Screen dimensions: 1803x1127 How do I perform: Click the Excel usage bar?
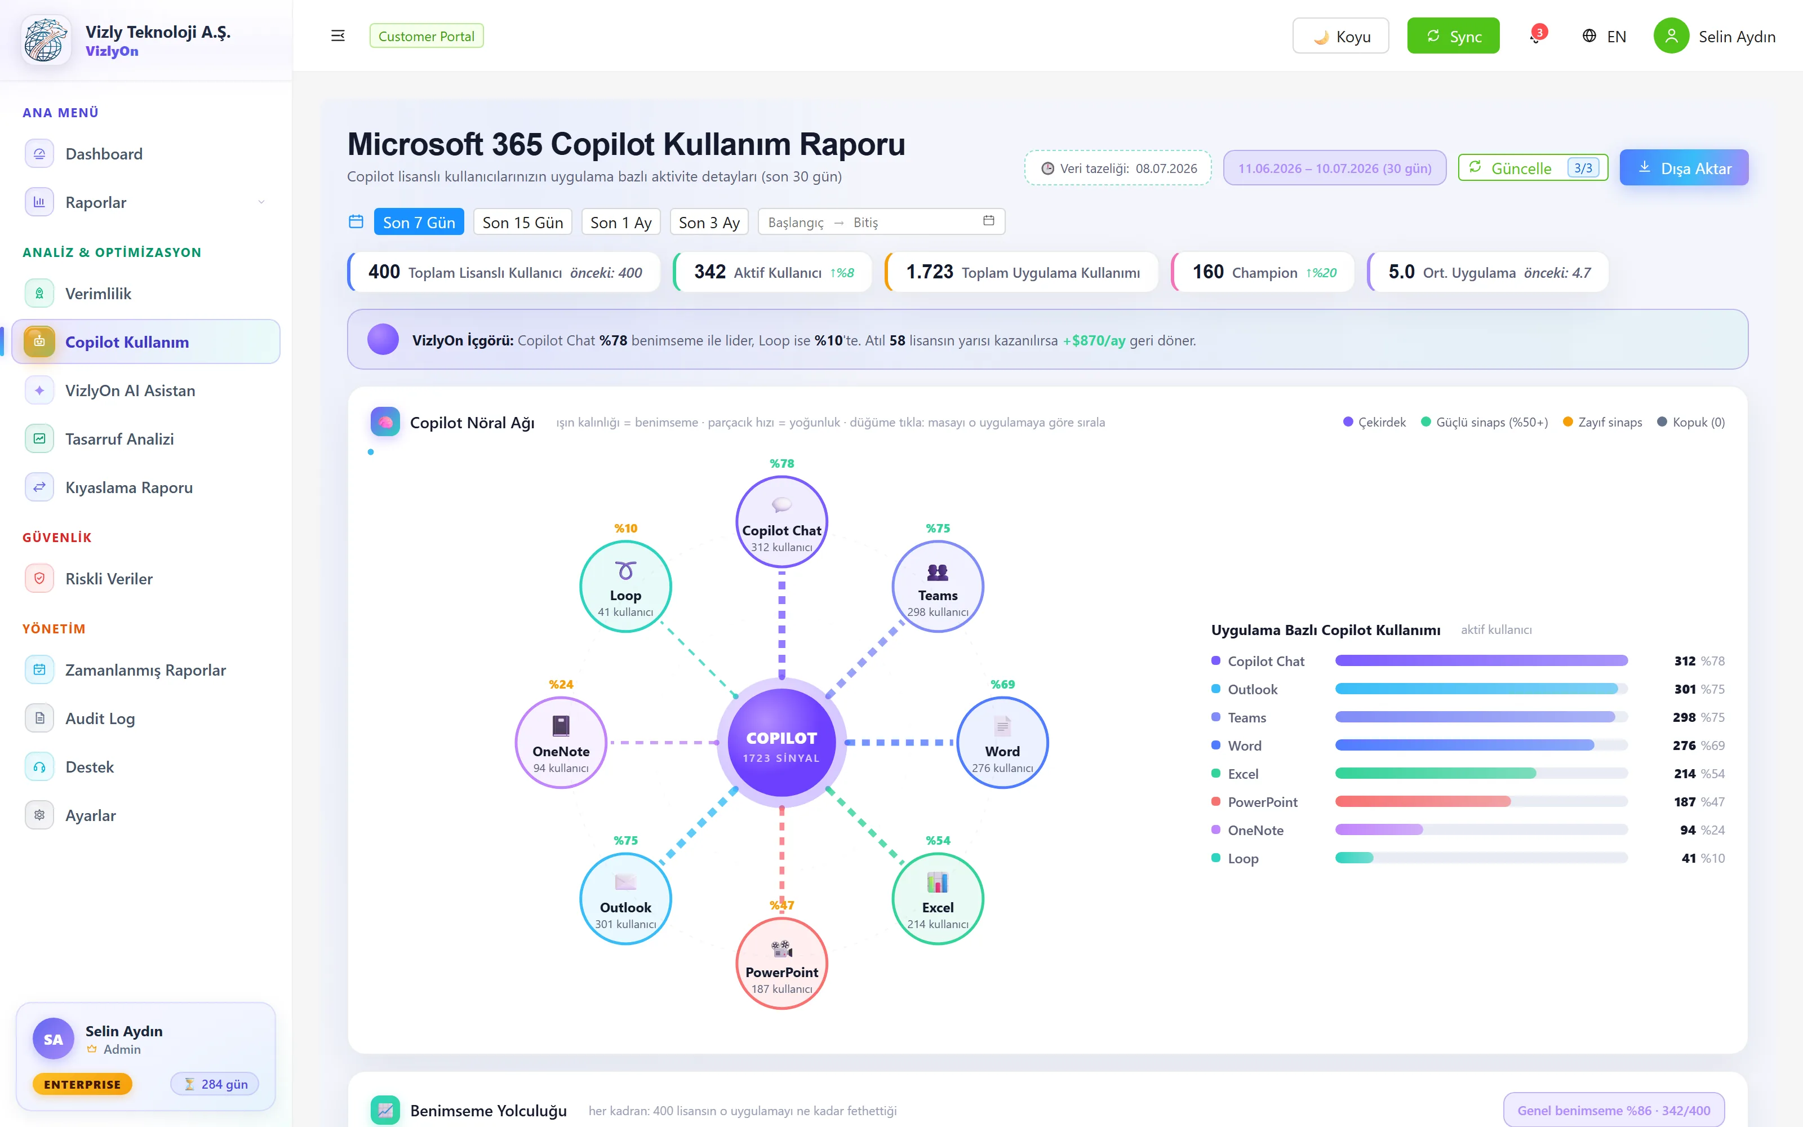(1481, 773)
